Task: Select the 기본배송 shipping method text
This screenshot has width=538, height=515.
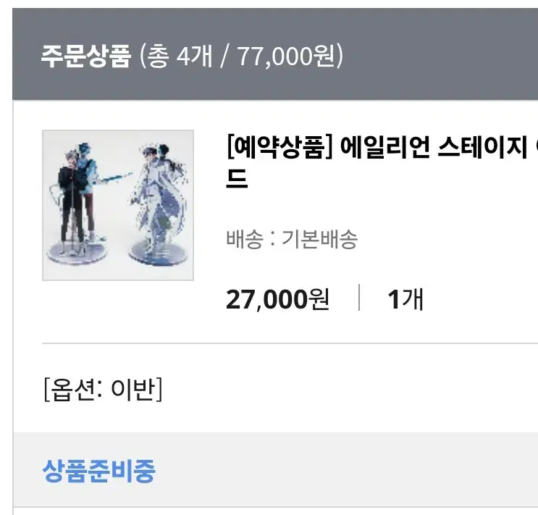Action: (319, 239)
